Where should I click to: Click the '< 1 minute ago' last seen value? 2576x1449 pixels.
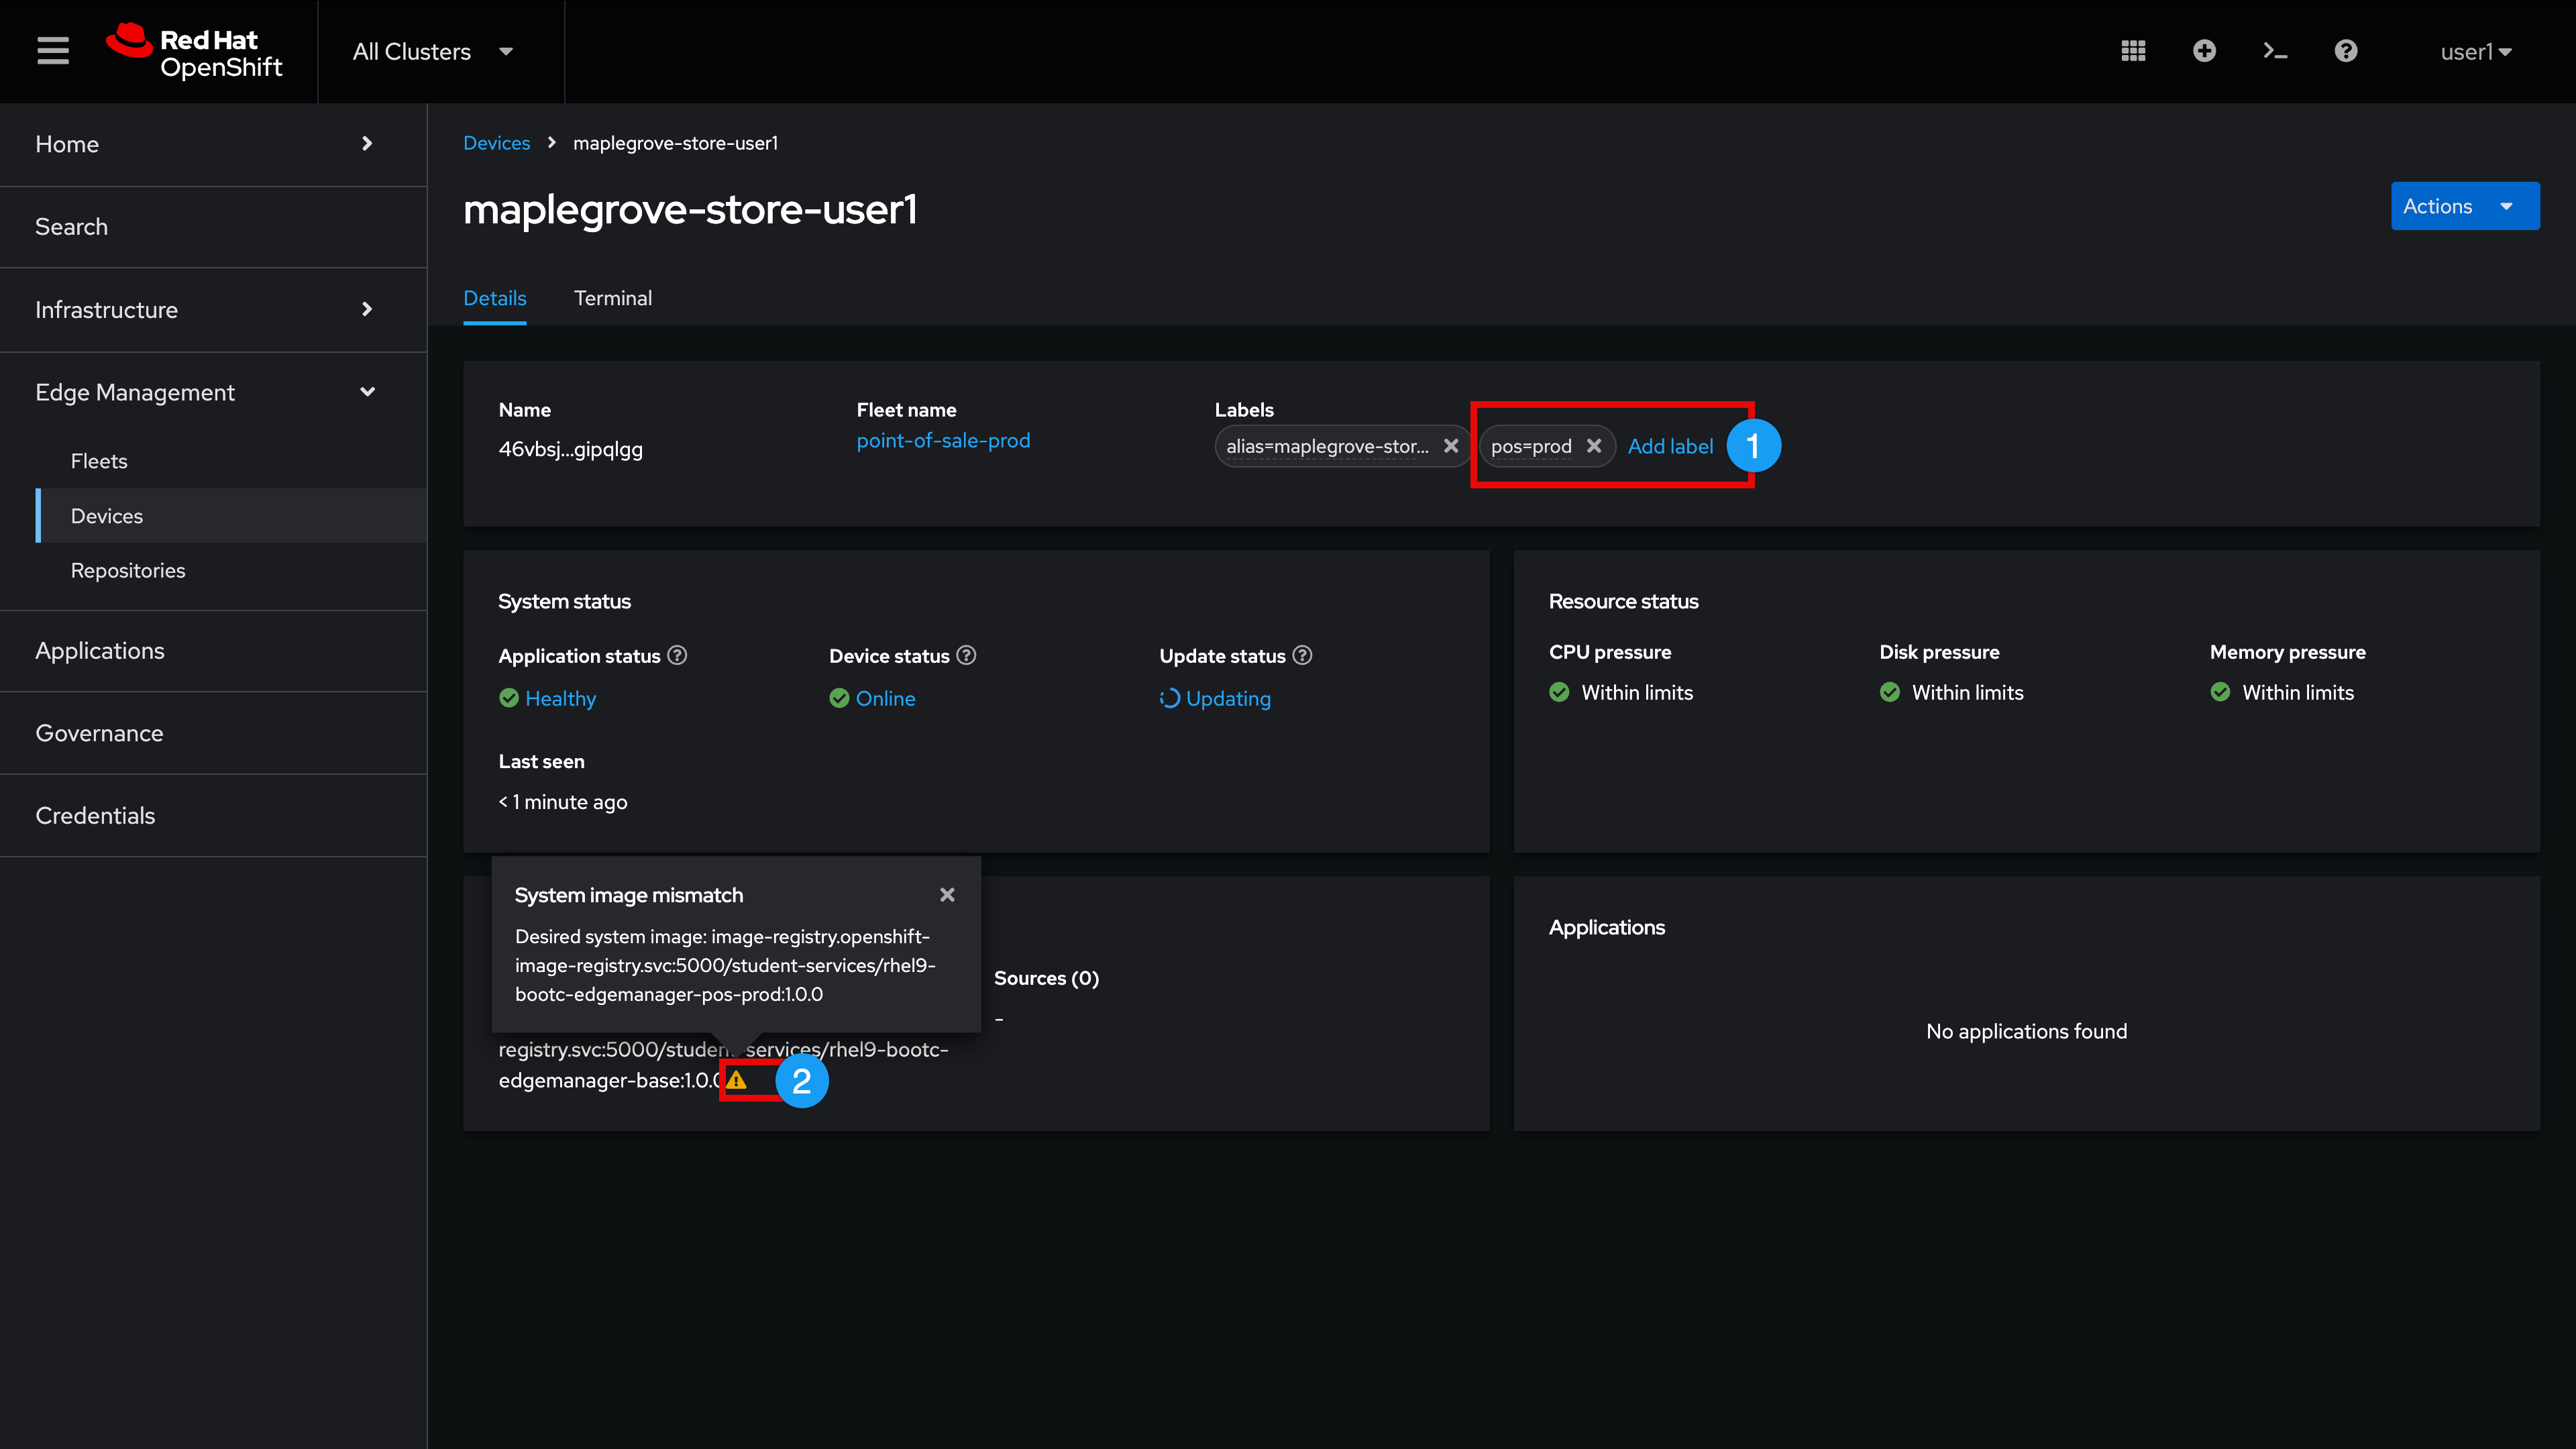pyautogui.click(x=563, y=802)
